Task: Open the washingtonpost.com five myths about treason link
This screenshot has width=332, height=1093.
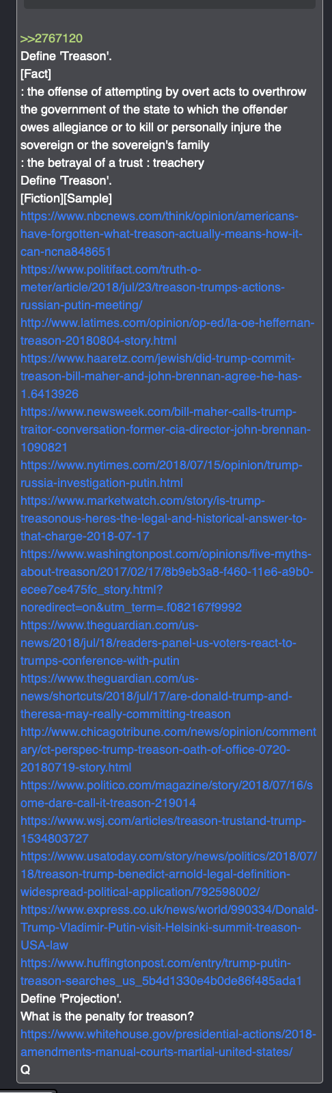Action: click(x=167, y=581)
